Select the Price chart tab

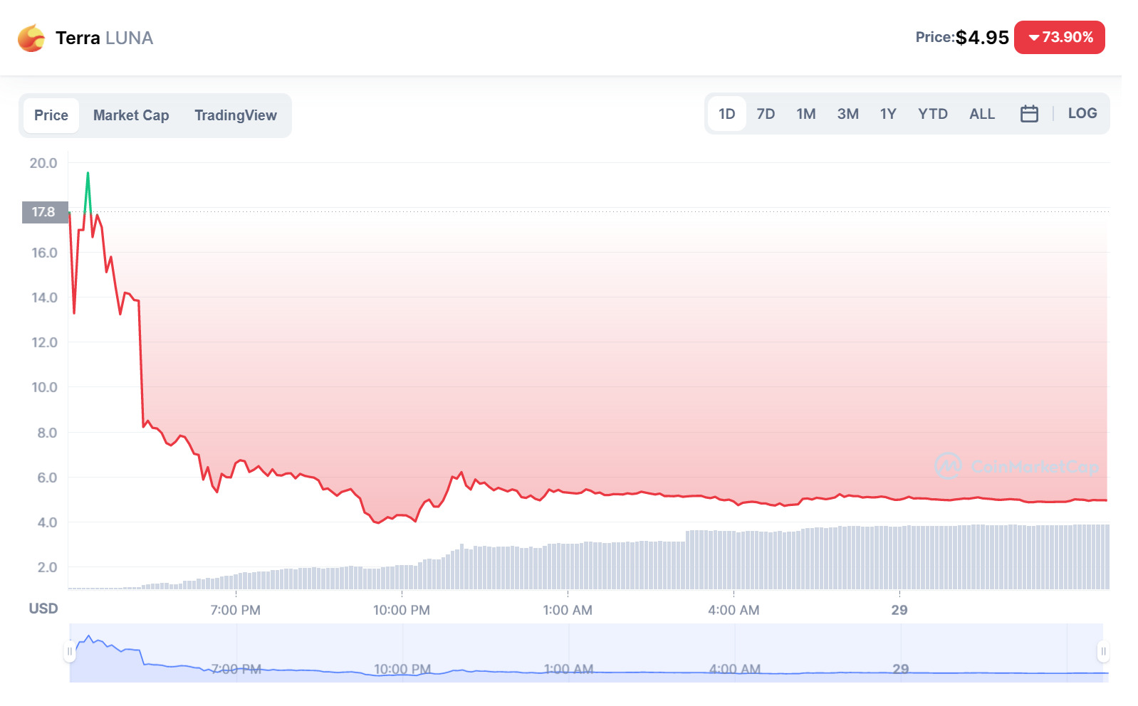tap(51, 115)
